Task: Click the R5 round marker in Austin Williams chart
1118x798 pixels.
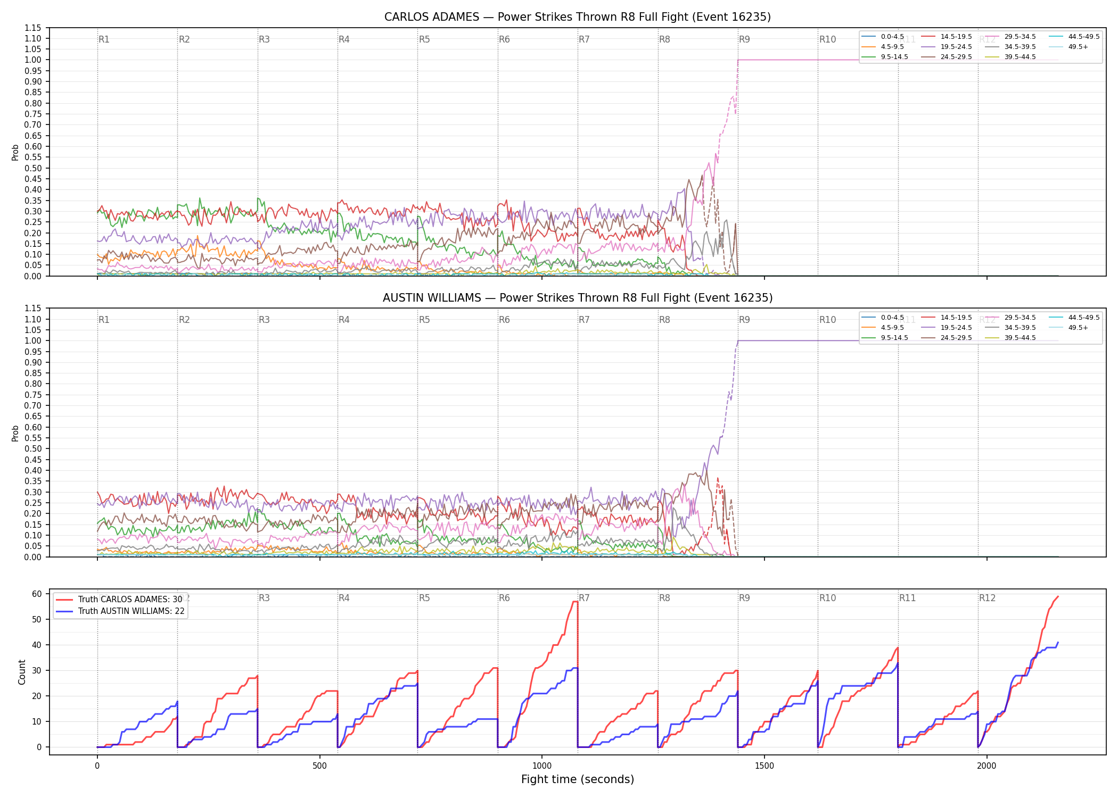Action: pos(424,320)
